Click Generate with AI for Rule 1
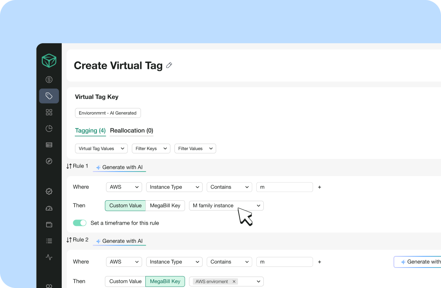The height and width of the screenshot is (288, 441). [x=119, y=168]
